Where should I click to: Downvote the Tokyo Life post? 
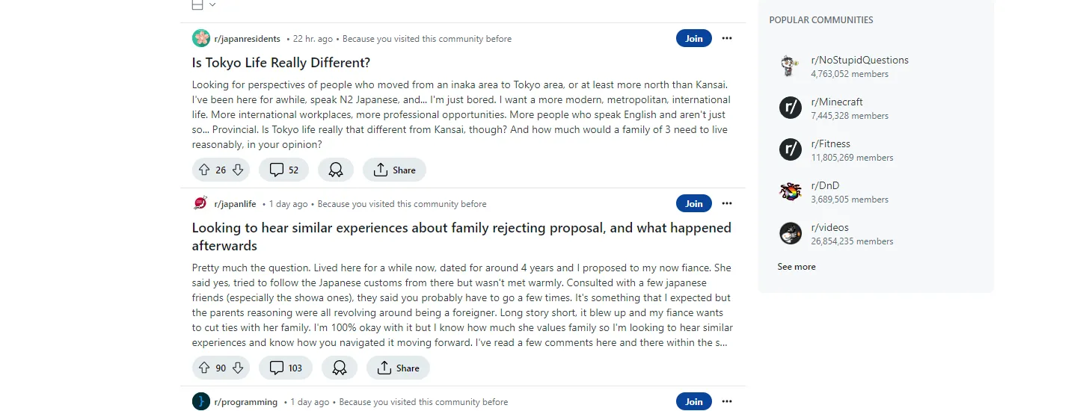pyautogui.click(x=238, y=170)
